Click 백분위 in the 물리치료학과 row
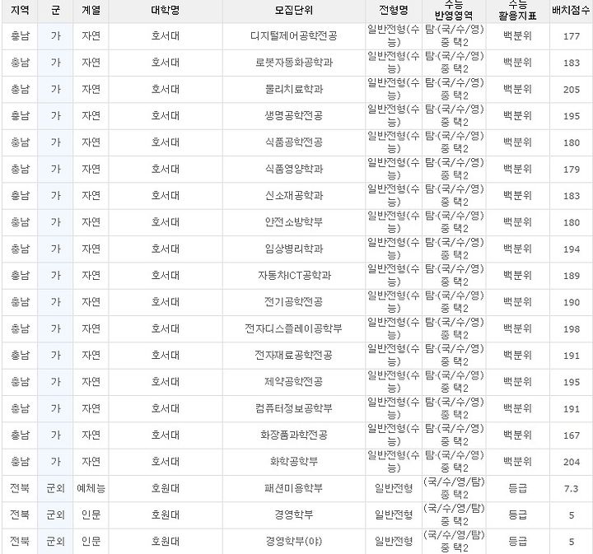This screenshot has height=554, width=593. coord(517,90)
